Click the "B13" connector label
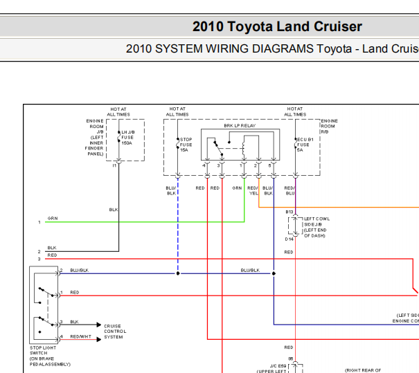The width and height of the screenshot is (419, 373). pyautogui.click(x=289, y=212)
